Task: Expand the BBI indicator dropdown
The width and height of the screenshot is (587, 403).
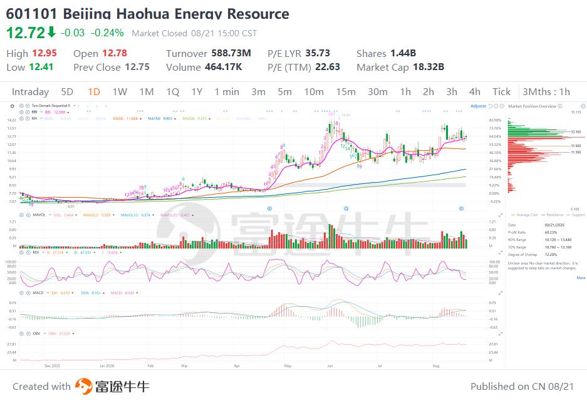Action: [x=41, y=112]
